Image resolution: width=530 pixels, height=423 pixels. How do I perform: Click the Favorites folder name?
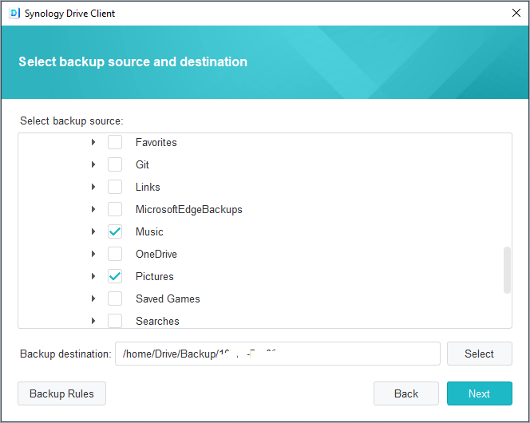(x=156, y=142)
